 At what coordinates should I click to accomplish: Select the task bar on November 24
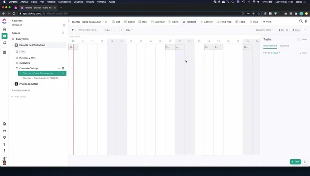[209, 47]
